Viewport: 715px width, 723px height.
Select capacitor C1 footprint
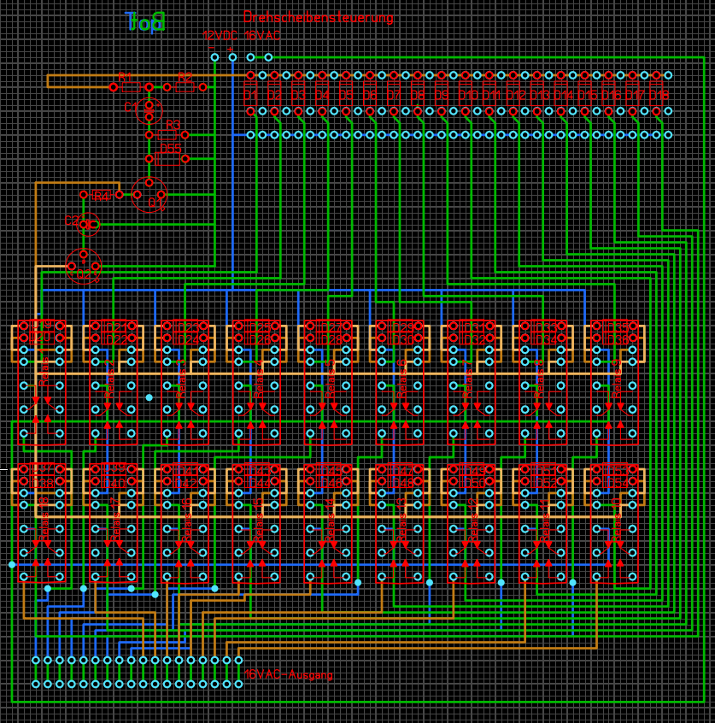[x=149, y=110]
